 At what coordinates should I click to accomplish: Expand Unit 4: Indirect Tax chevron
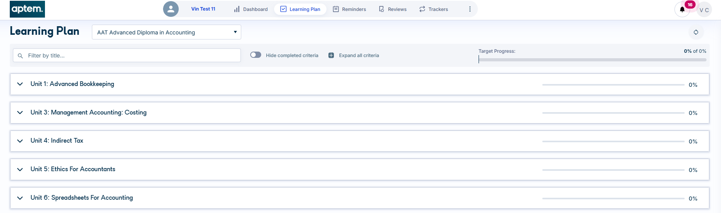click(x=20, y=141)
